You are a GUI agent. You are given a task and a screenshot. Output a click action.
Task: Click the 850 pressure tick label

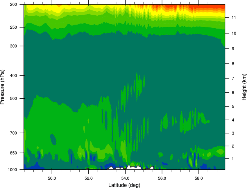coord(13,153)
